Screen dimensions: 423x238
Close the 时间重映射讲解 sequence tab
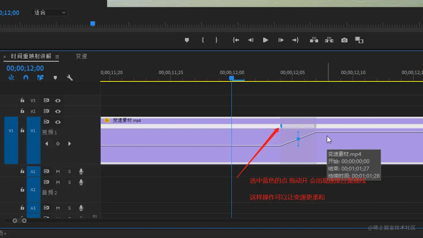(x=4, y=57)
